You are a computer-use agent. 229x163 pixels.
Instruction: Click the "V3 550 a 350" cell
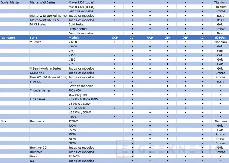click(x=77, y=108)
